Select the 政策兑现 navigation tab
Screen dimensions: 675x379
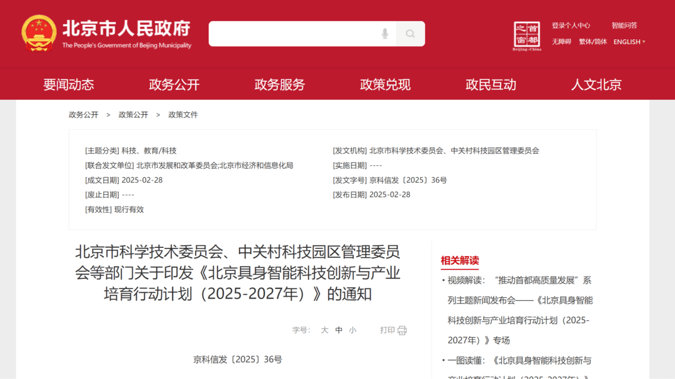tap(385, 84)
